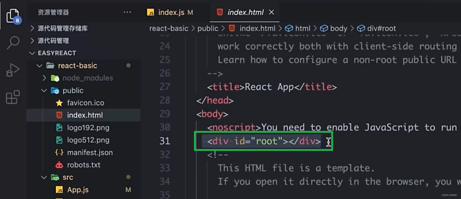
Task: Select the index.html editor tab
Action: click(245, 12)
